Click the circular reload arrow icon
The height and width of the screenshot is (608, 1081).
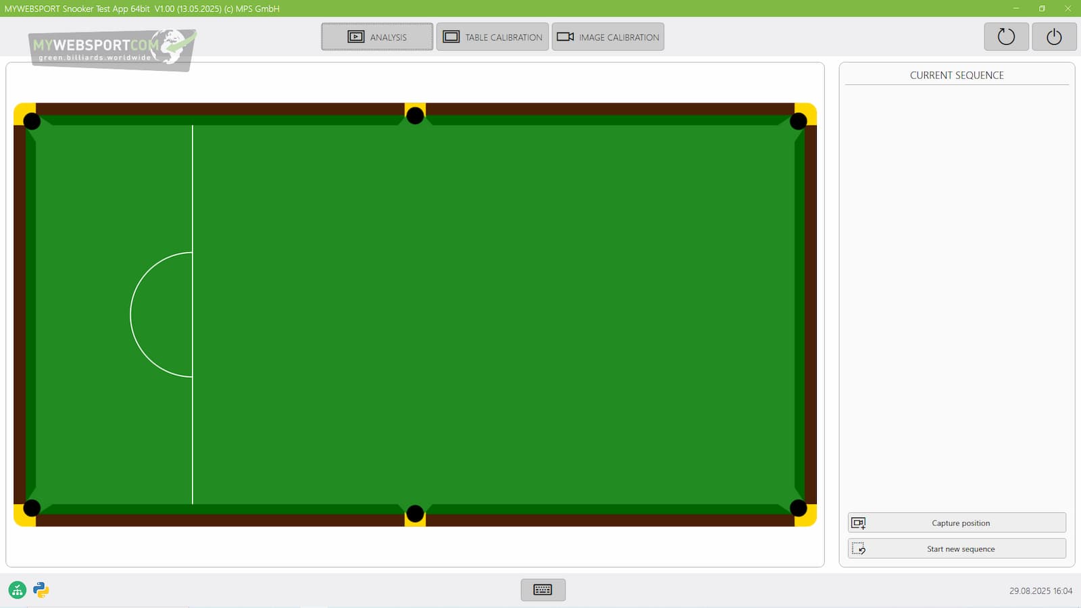pyautogui.click(x=1006, y=36)
